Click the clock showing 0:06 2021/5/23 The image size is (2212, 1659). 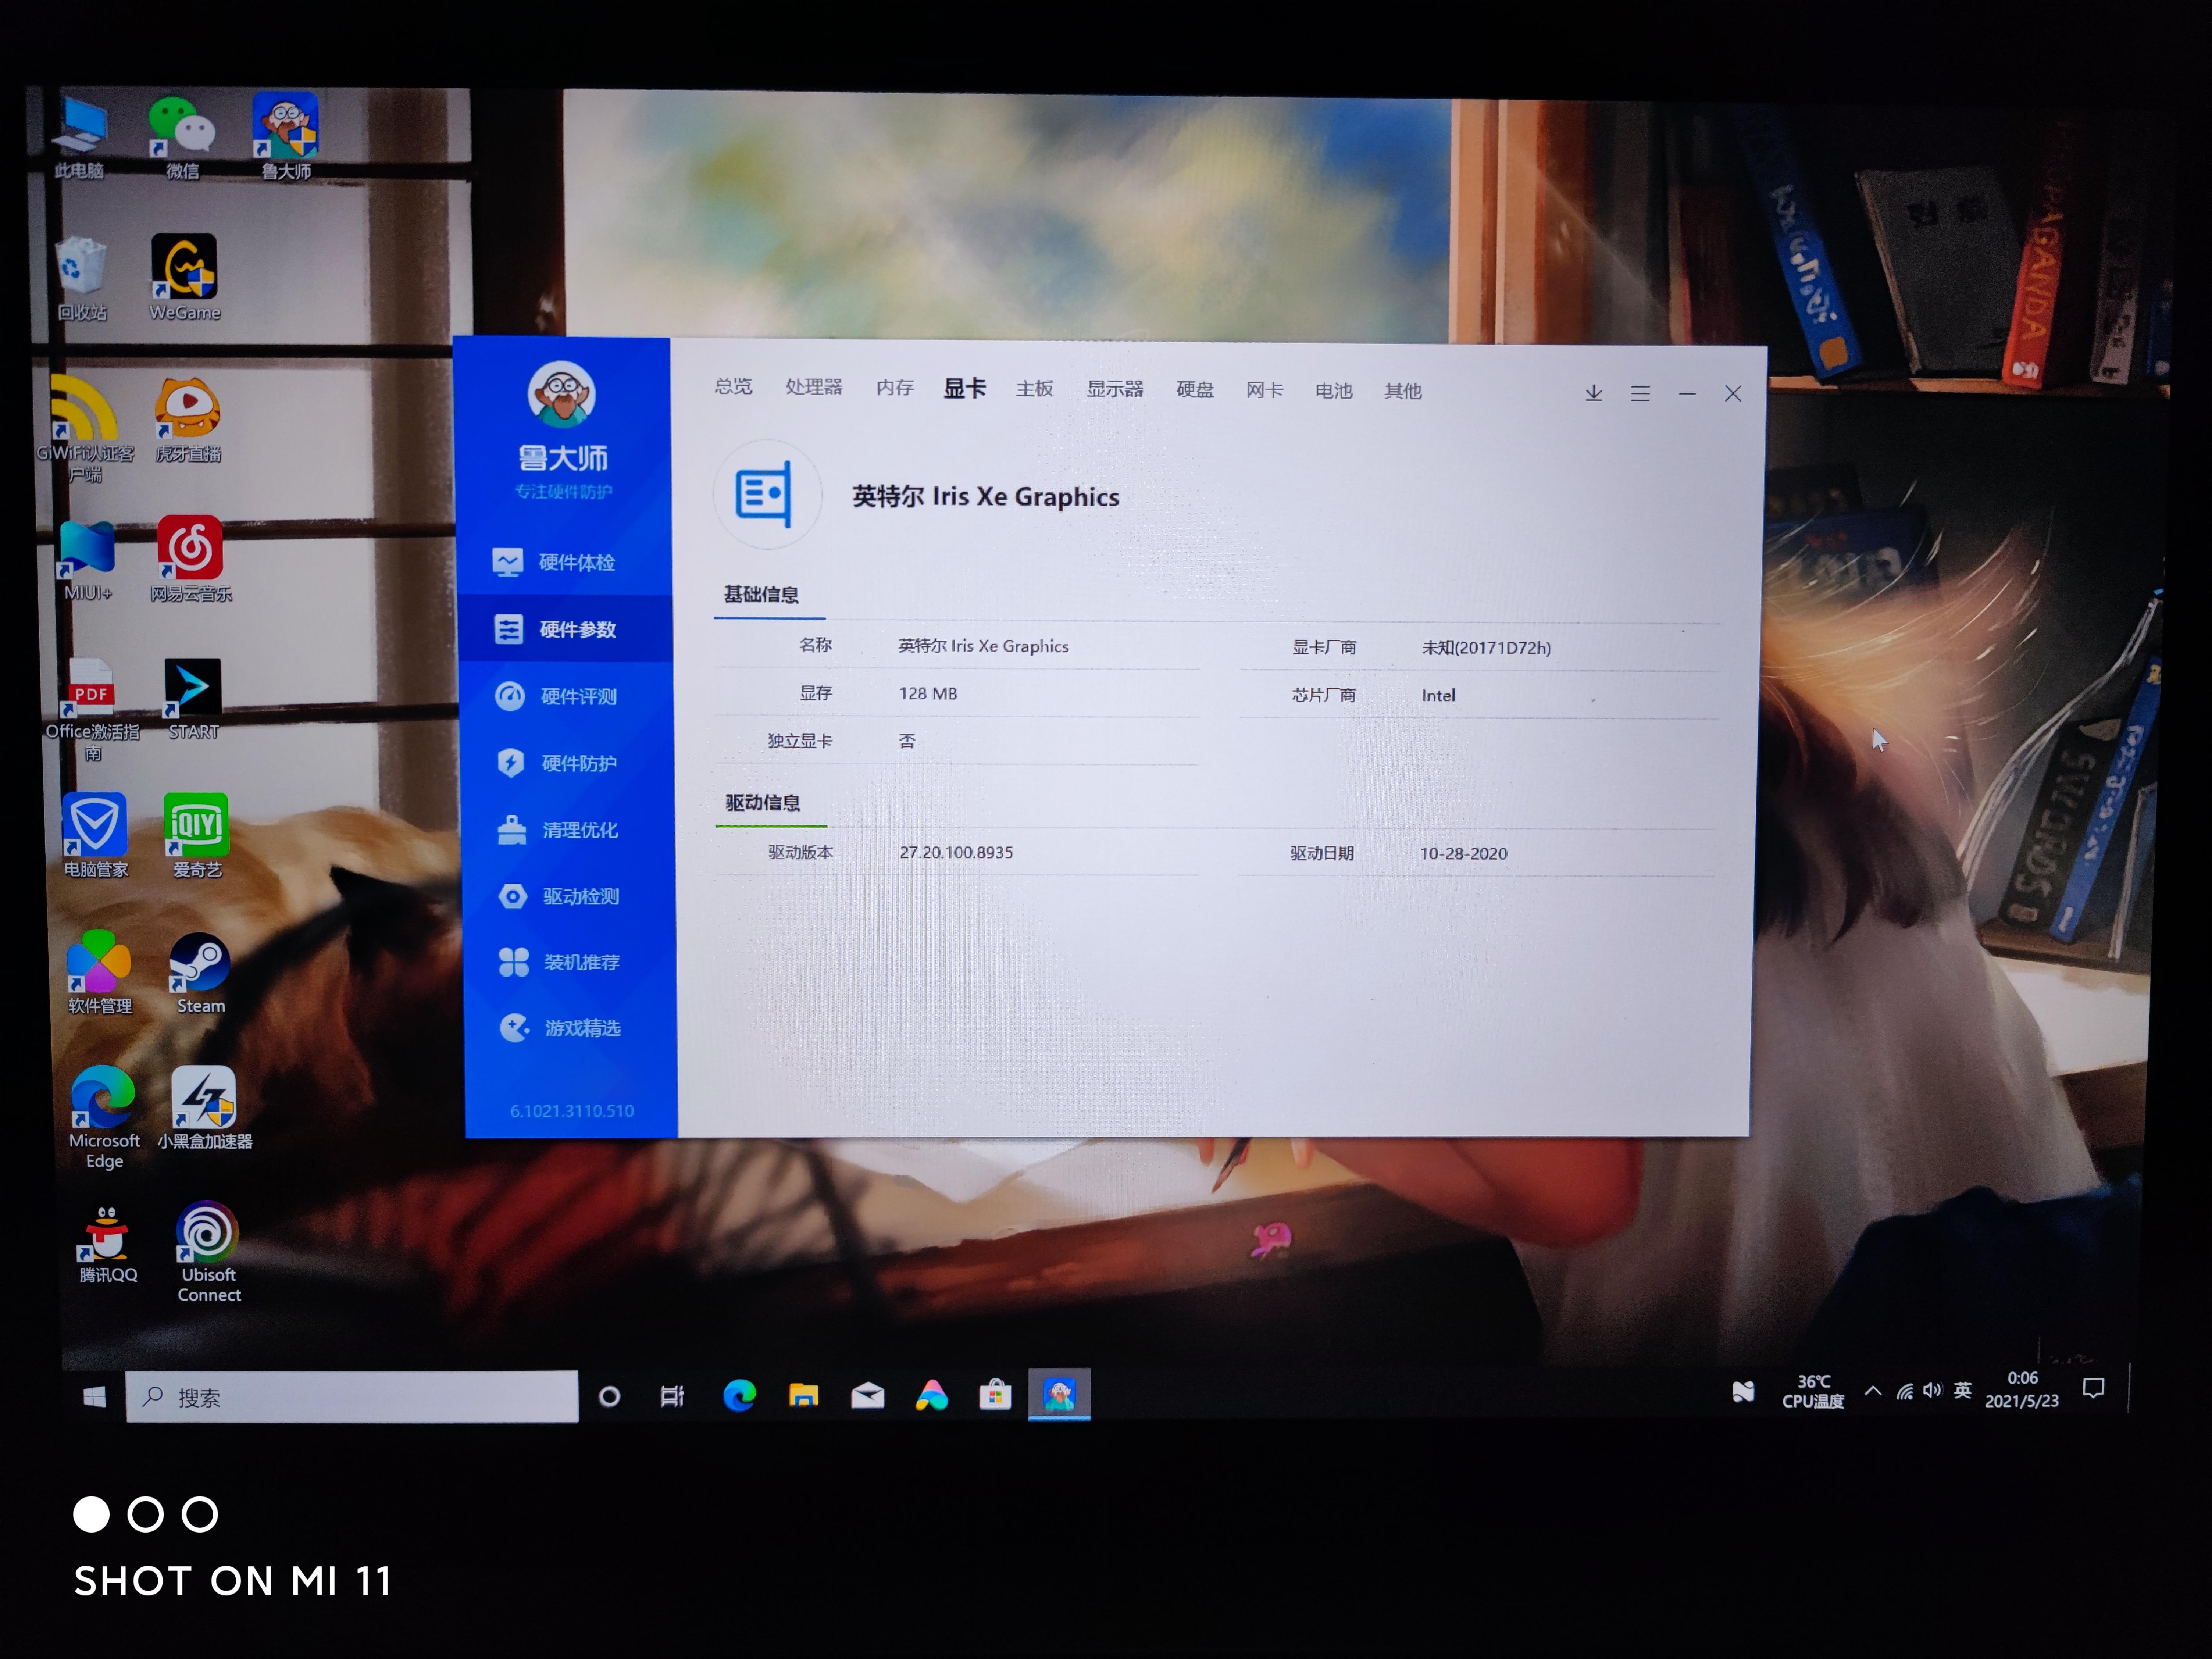(2022, 1390)
